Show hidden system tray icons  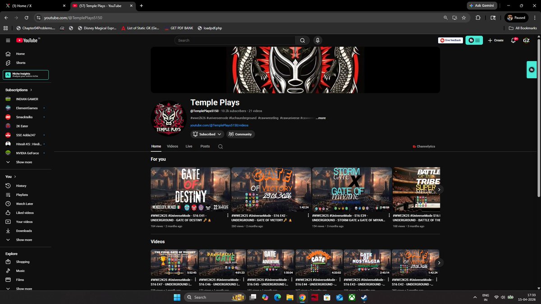click(474, 297)
